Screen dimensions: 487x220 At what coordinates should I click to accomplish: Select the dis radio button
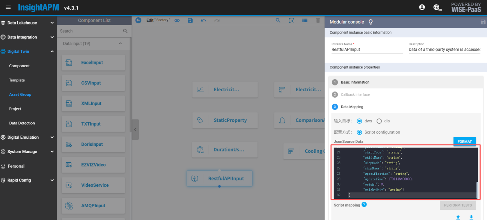(x=379, y=121)
